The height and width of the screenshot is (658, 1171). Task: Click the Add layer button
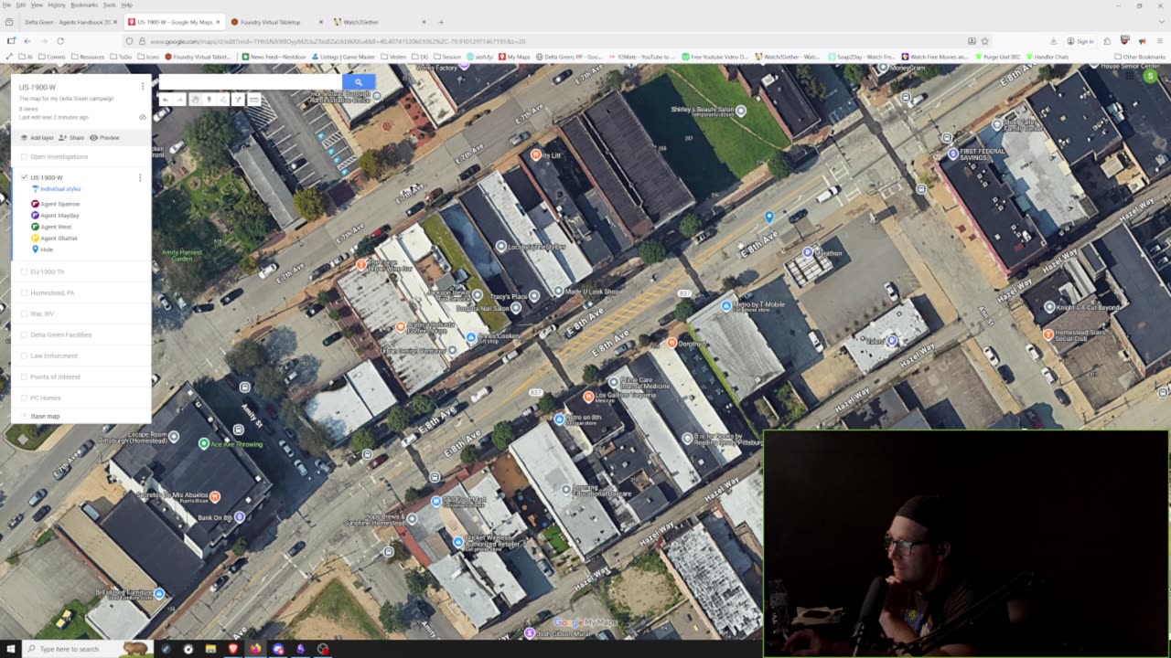coord(38,138)
